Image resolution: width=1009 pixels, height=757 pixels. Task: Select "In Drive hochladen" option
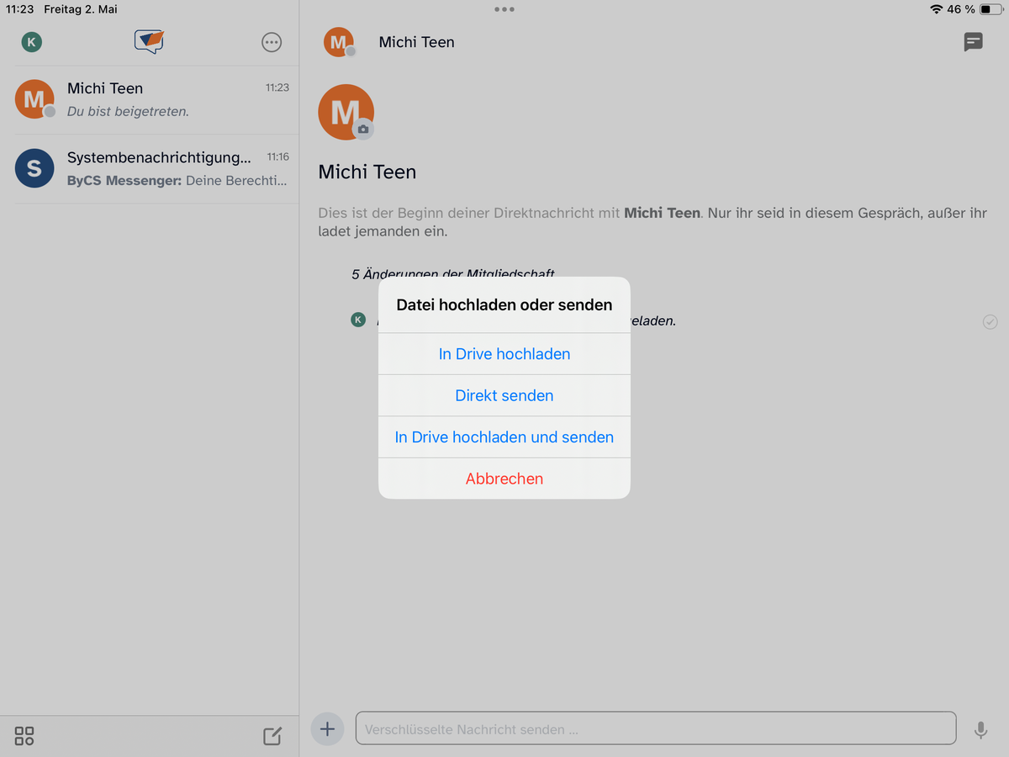pos(504,354)
